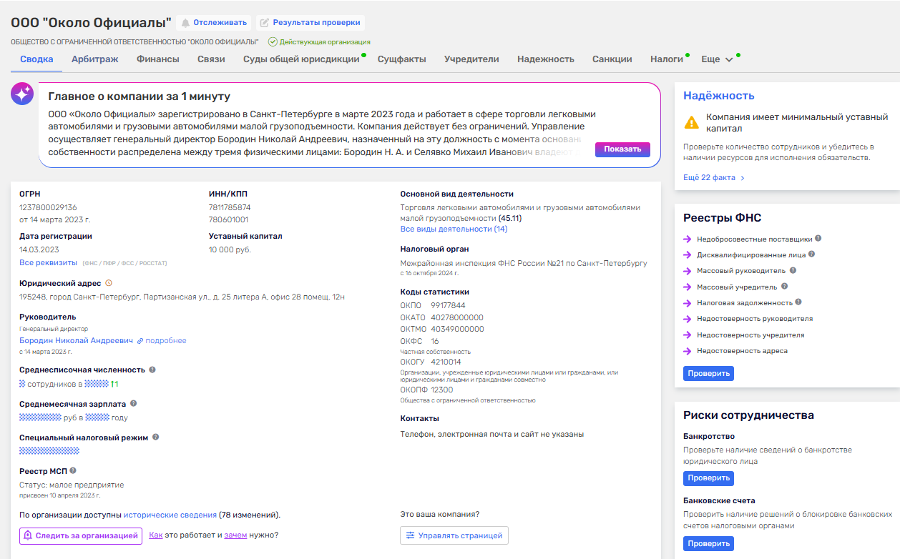Click уставный капитал value 10 000 руб.
The height and width of the screenshot is (559, 900).
(230, 249)
